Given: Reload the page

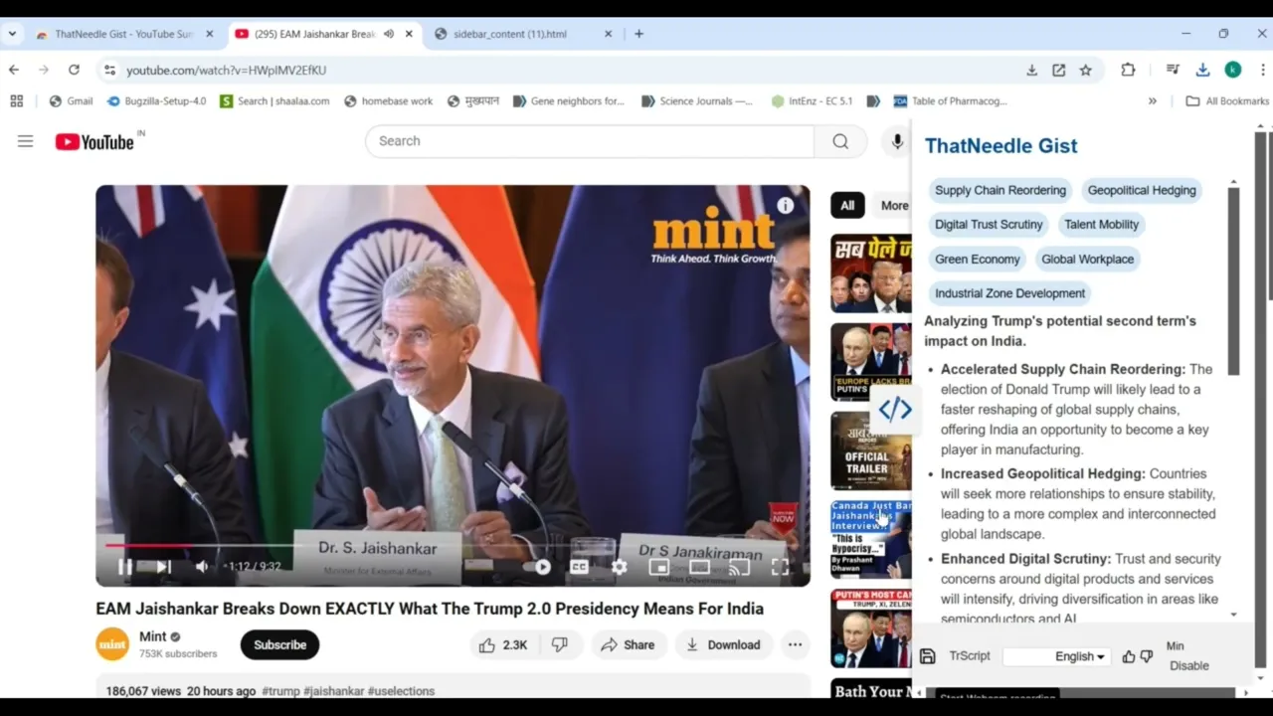Looking at the screenshot, I should [74, 70].
